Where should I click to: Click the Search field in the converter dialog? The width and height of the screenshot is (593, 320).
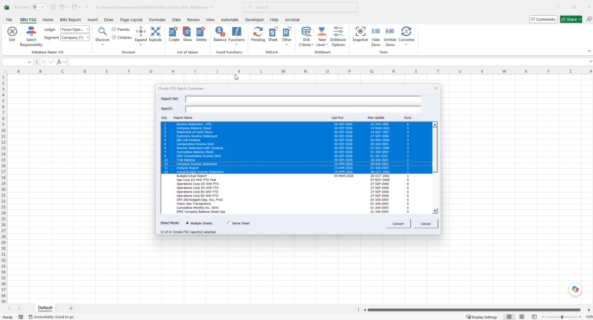303,109
